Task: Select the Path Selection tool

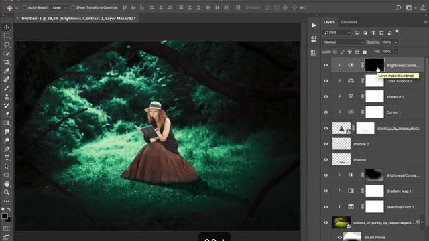Action: (7, 167)
